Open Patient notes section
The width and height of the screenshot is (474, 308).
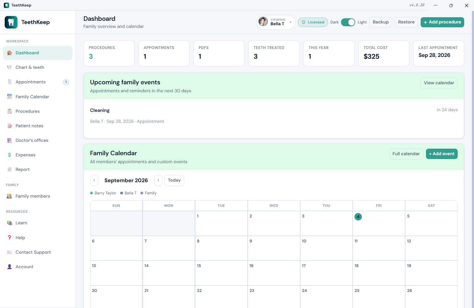(x=38, y=126)
